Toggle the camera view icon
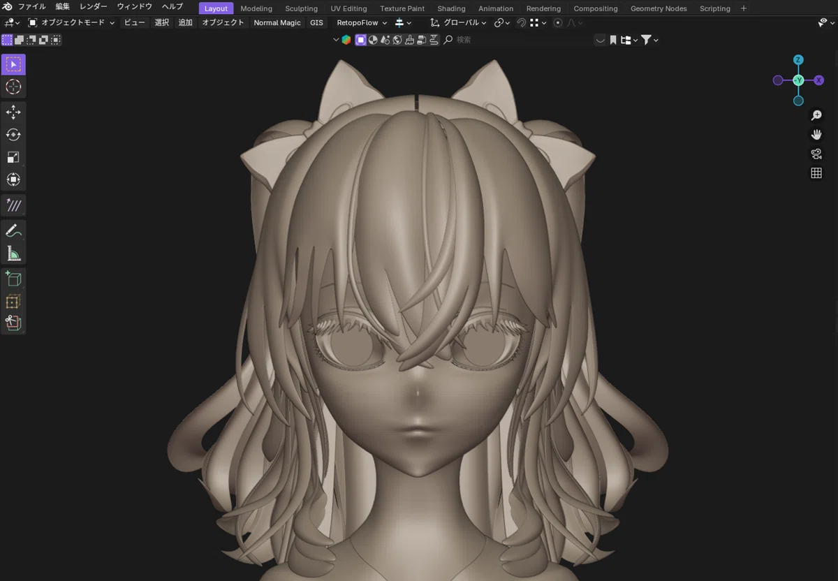This screenshot has height=581, width=838. tap(816, 154)
